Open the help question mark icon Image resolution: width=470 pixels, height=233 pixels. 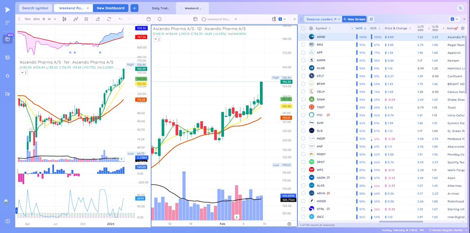pyautogui.click(x=7, y=221)
